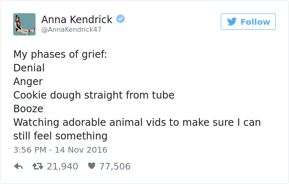Open Anna Kendrick's profile picture
The width and height of the screenshot is (289, 184).
click(24, 24)
